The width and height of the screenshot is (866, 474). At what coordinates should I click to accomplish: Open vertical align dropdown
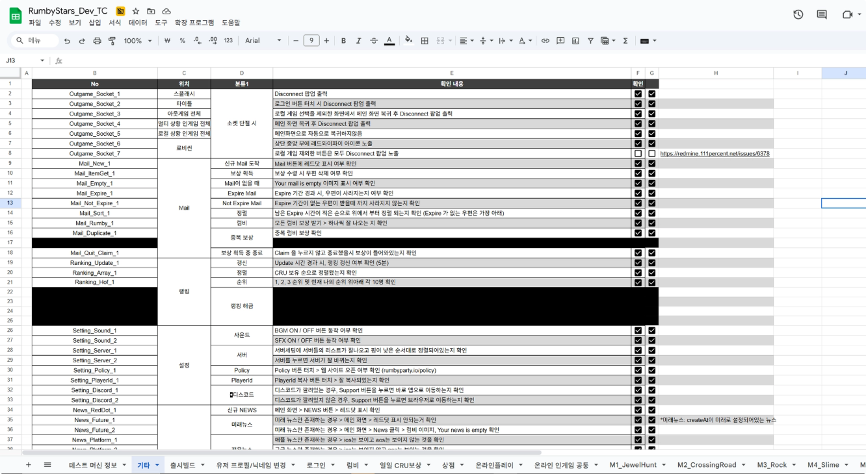[x=485, y=41]
